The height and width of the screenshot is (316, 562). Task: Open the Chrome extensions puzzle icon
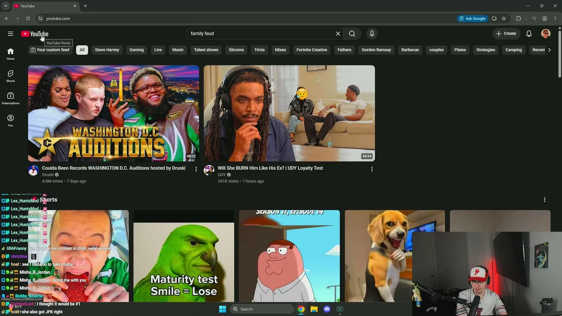coord(519,18)
